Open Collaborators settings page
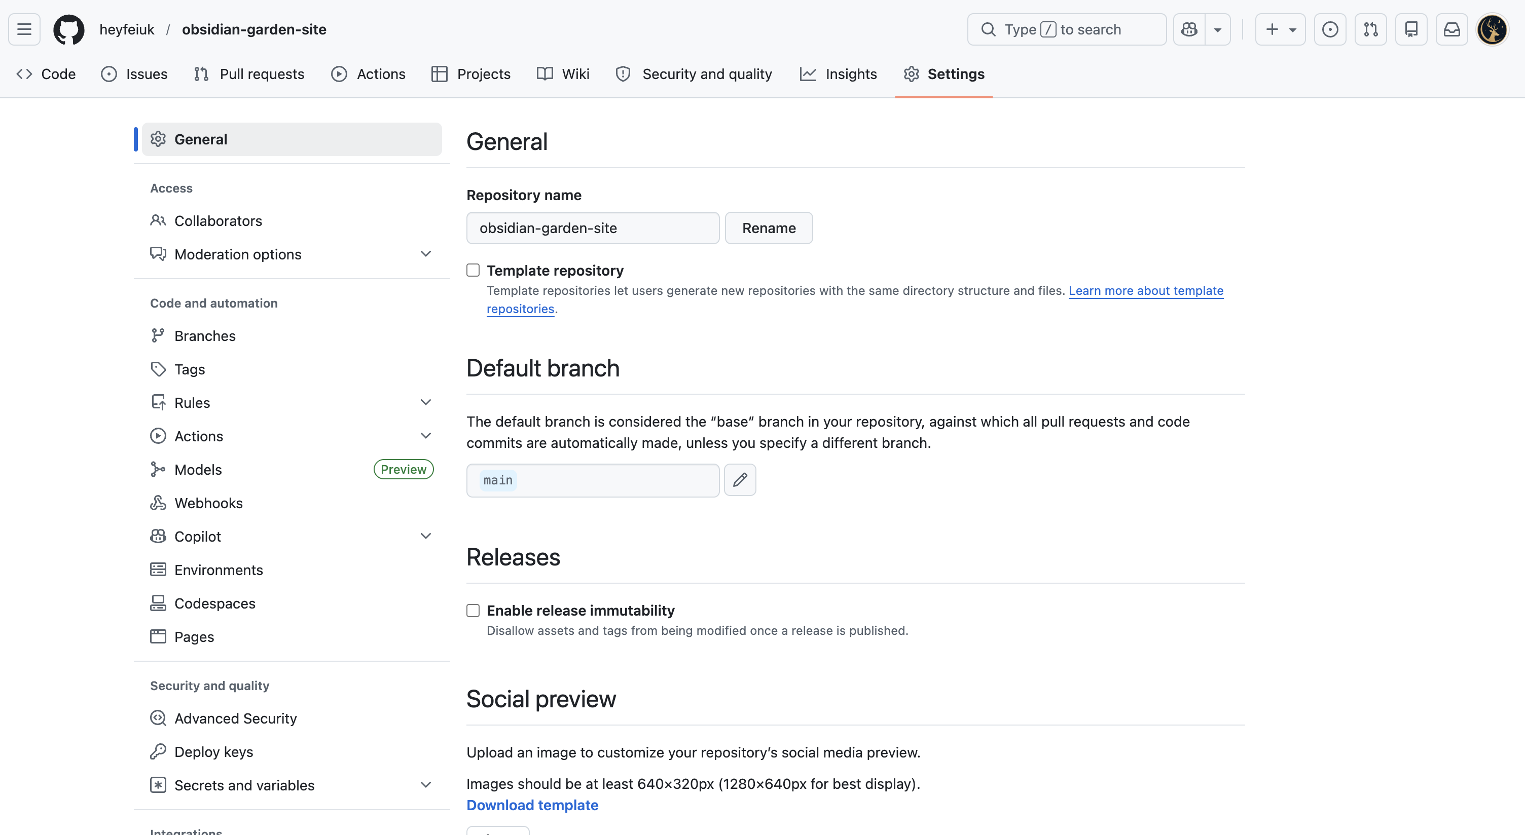This screenshot has height=835, width=1525. click(x=292, y=221)
